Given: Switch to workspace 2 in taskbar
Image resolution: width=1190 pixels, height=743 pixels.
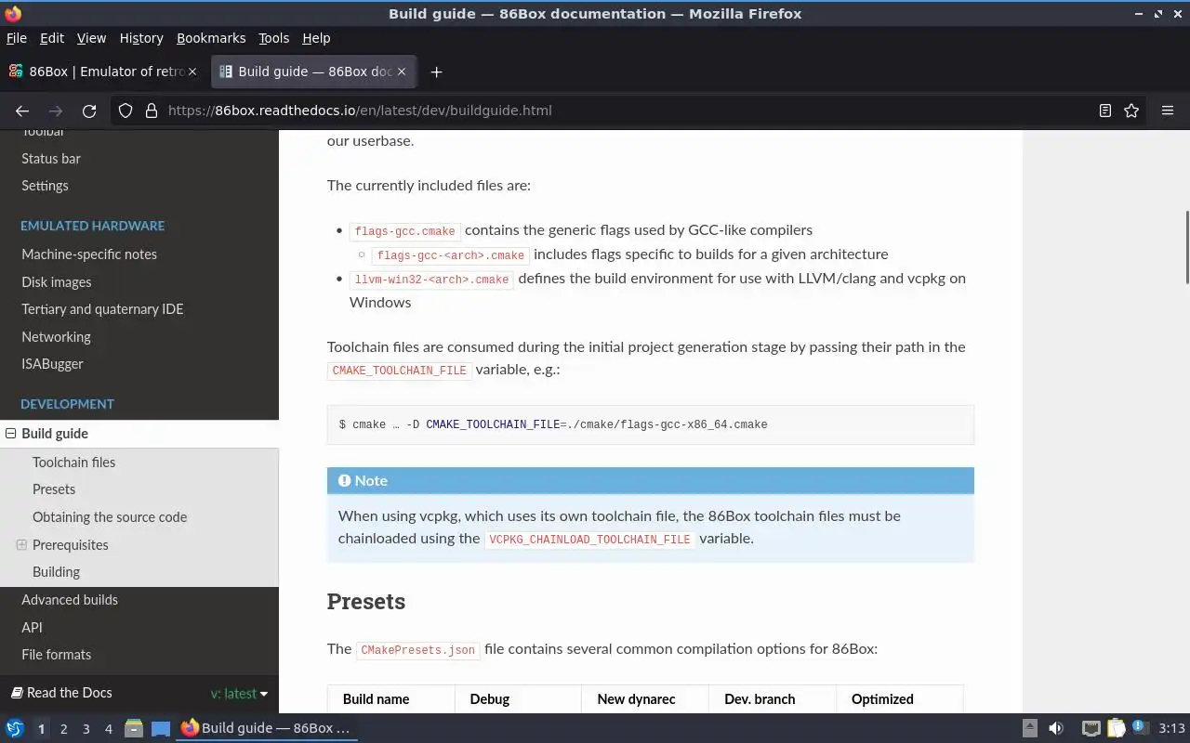Looking at the screenshot, I should [x=63, y=729].
